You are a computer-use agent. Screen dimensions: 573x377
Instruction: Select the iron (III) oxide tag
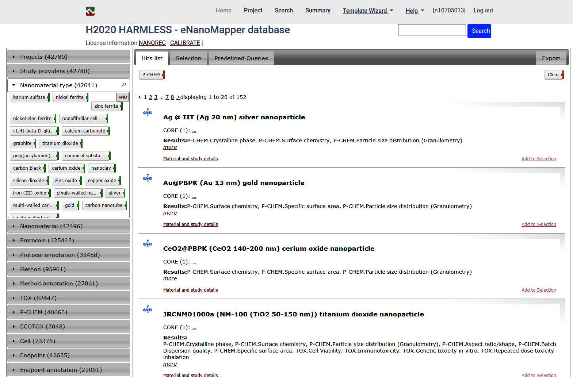30,193
